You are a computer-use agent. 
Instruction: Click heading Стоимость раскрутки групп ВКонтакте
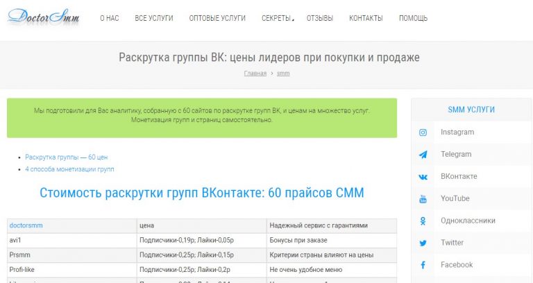202,193
